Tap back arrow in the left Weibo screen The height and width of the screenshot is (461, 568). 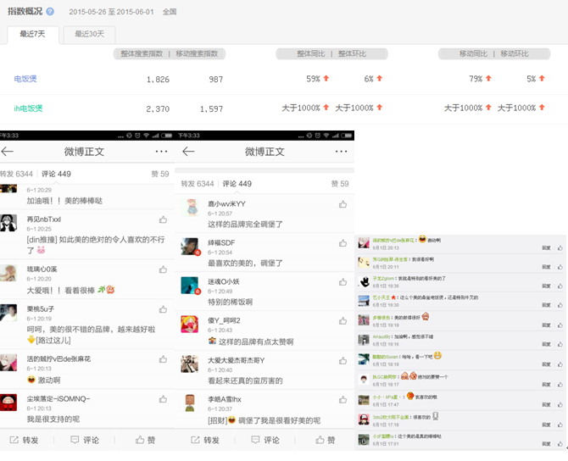tap(8, 152)
